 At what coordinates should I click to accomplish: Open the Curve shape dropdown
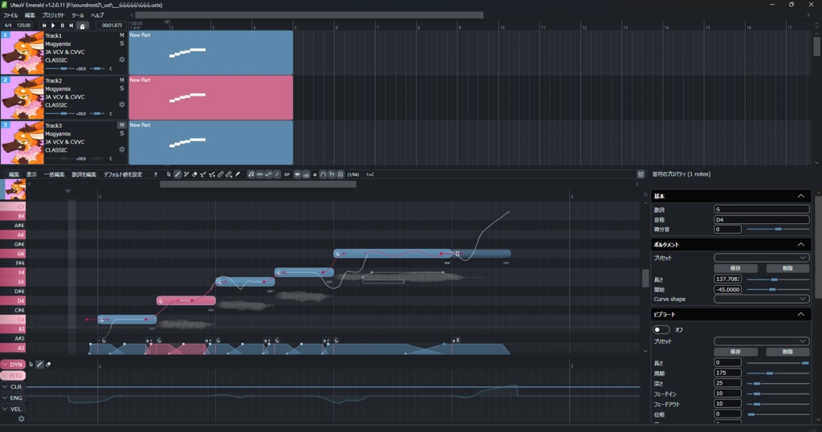(761, 299)
